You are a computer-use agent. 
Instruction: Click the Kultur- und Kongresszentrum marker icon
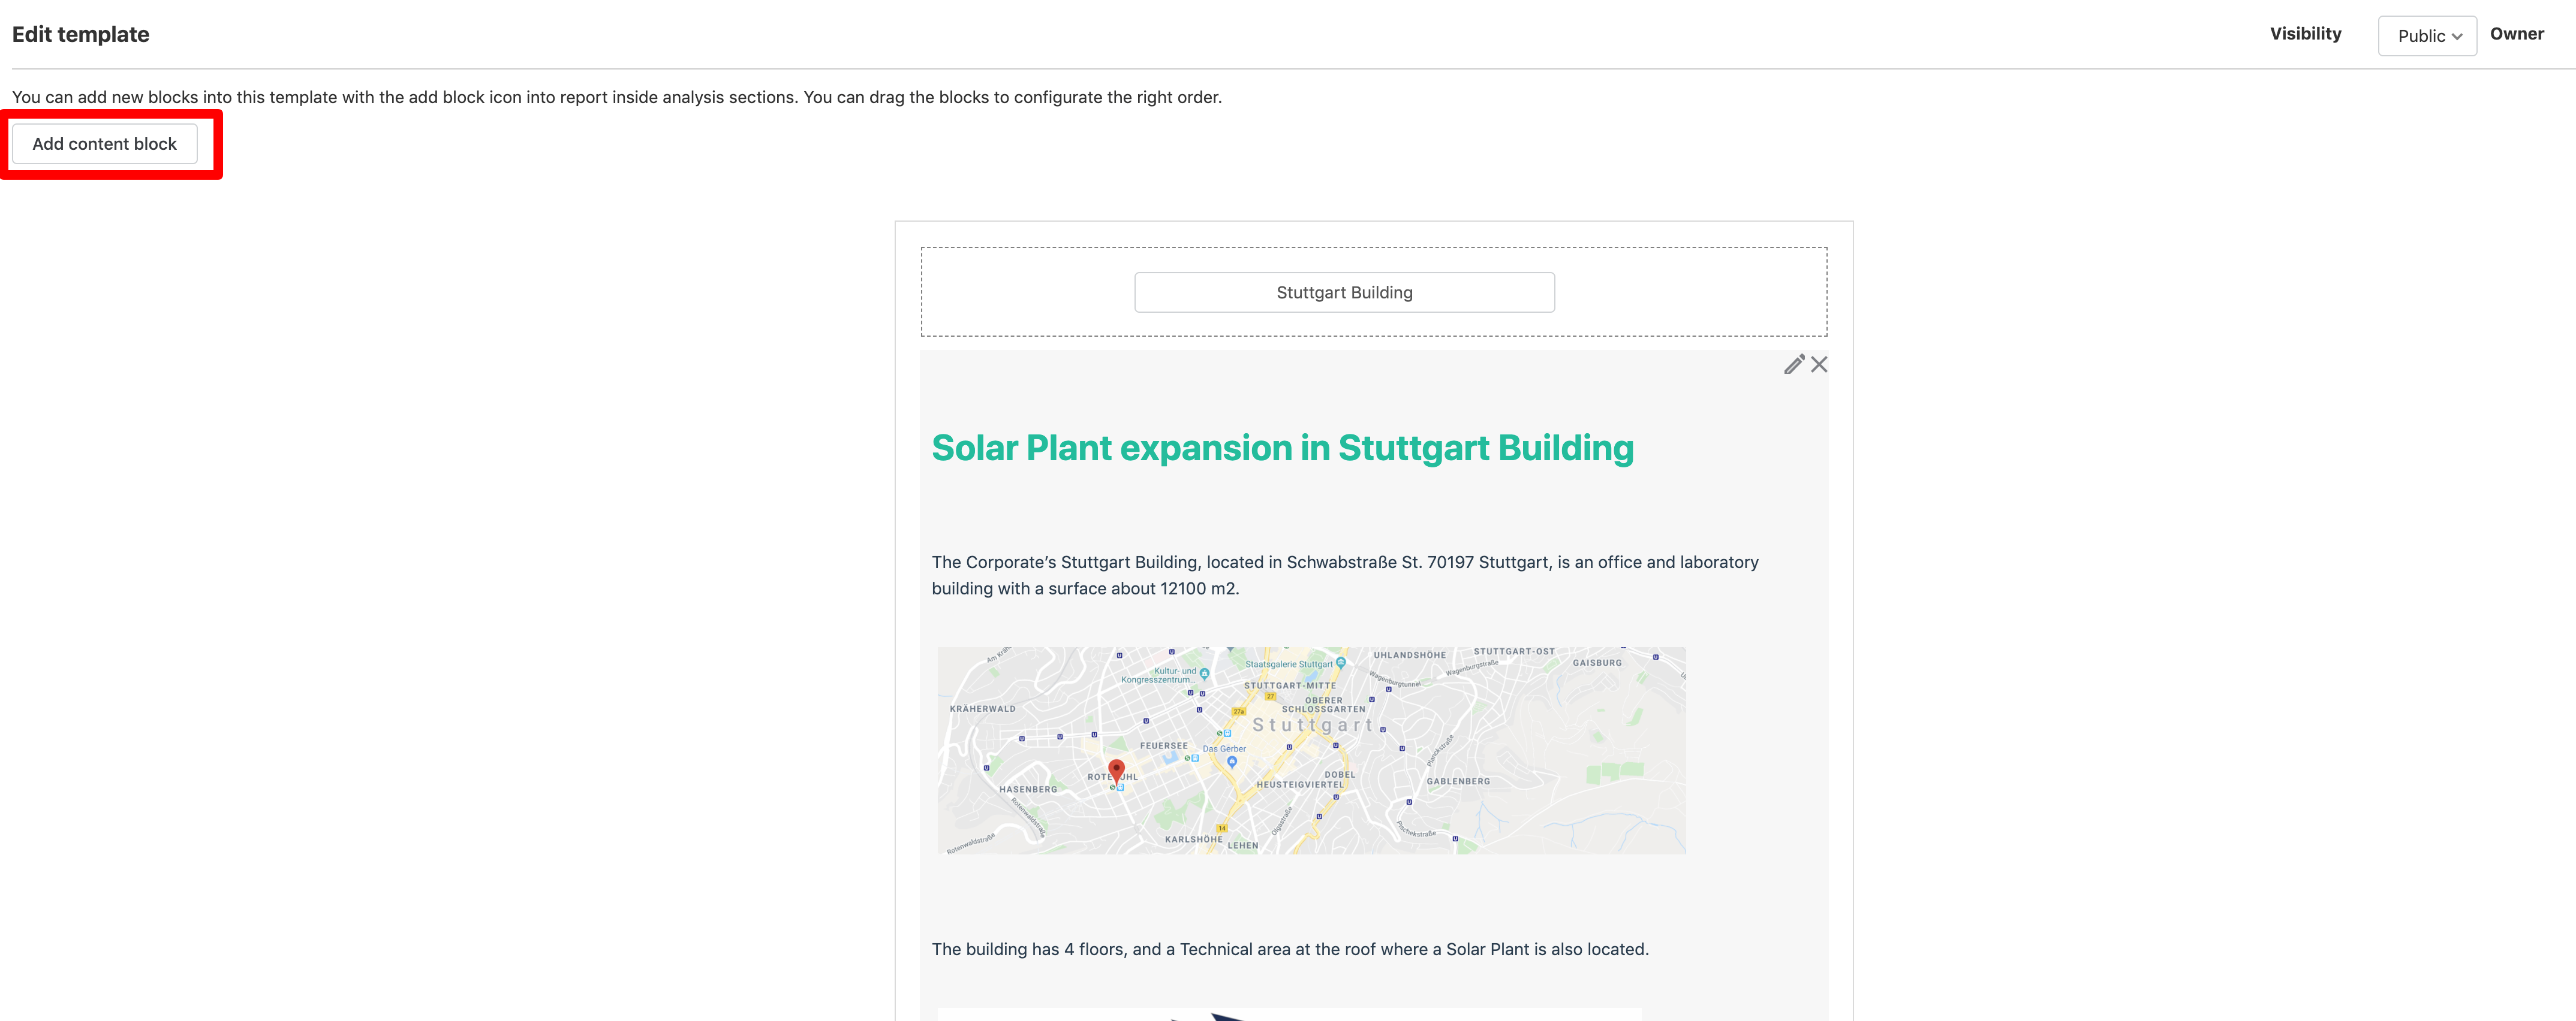click(x=1205, y=674)
